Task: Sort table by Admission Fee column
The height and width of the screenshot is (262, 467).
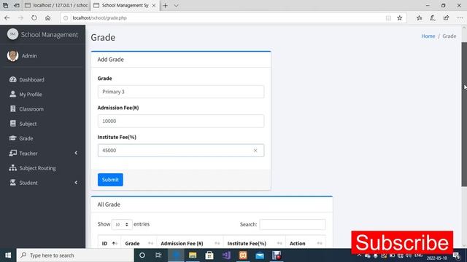Action: (x=190, y=243)
